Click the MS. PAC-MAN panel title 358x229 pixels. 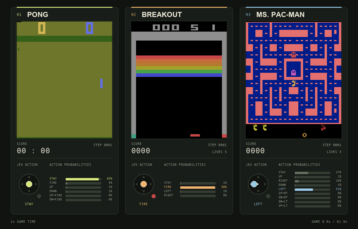(280, 15)
